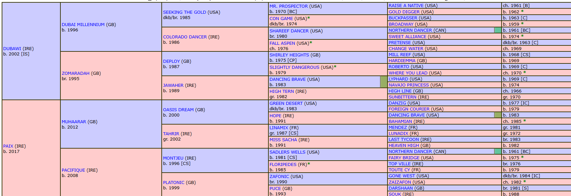Open the MUHAARAR link
571x196 pixels.
pos(74,122)
